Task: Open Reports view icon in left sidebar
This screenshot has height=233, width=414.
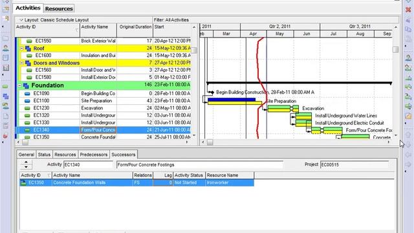Action: tap(6, 58)
